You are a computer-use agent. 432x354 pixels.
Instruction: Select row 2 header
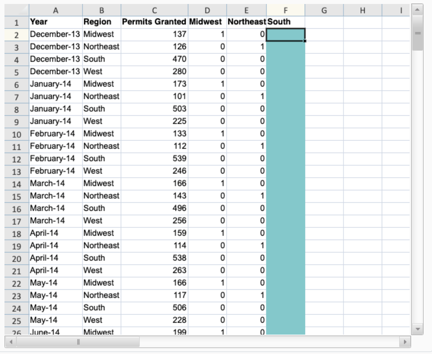pos(16,35)
